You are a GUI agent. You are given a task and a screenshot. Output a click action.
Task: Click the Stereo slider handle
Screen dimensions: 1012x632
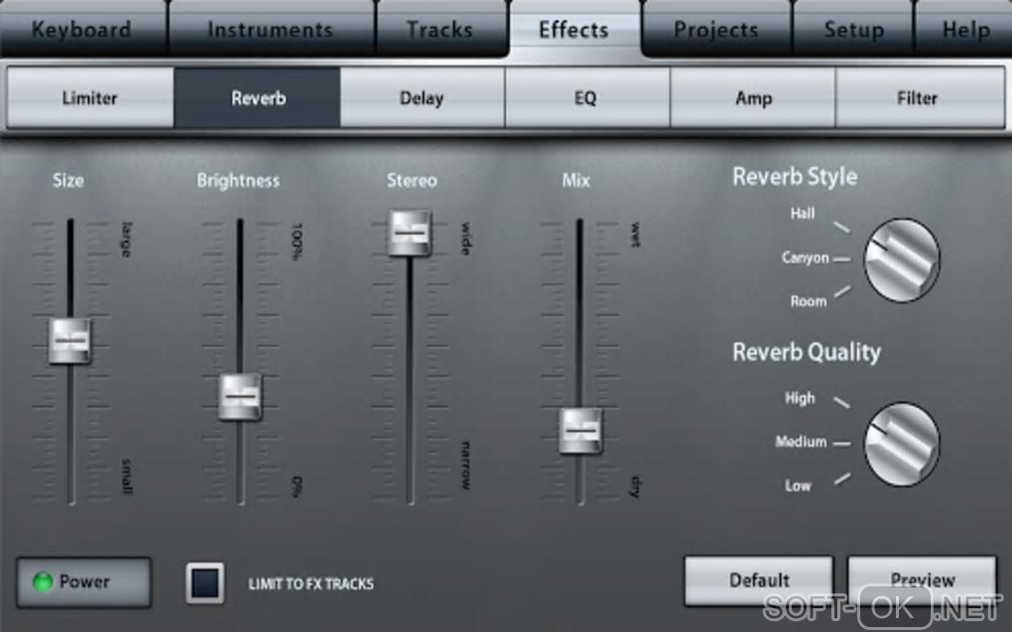(x=409, y=233)
